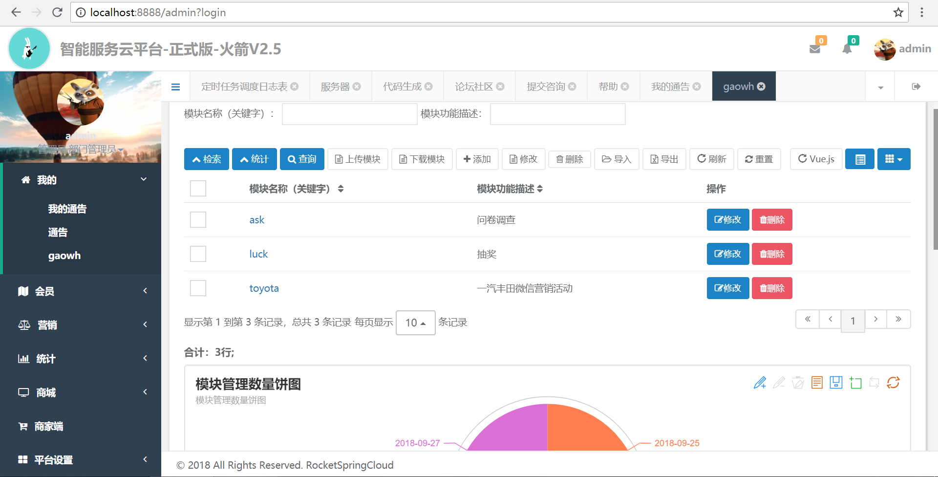Close the 代码生成 tab
Screen dimensions: 938x477
(x=428, y=87)
